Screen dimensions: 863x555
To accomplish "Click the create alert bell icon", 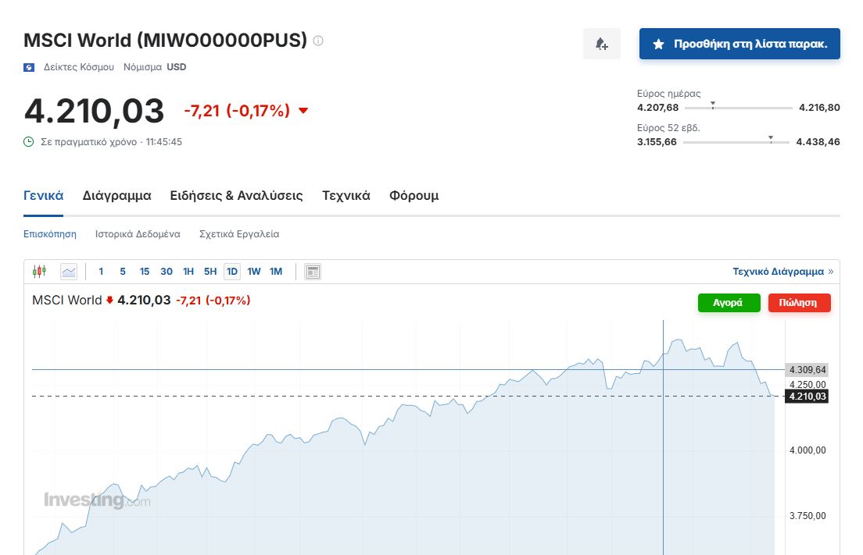I will tap(601, 44).
